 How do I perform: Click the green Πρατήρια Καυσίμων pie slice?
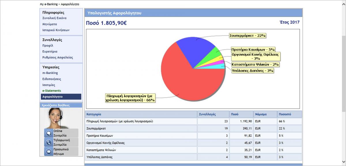point(213,56)
